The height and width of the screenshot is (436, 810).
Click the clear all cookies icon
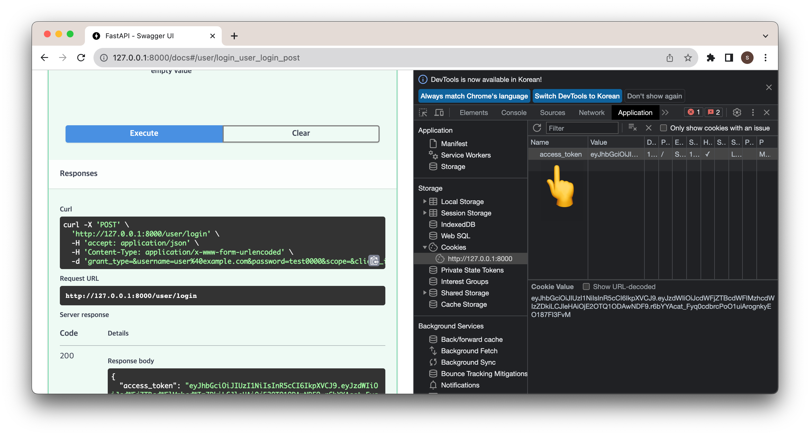(632, 128)
